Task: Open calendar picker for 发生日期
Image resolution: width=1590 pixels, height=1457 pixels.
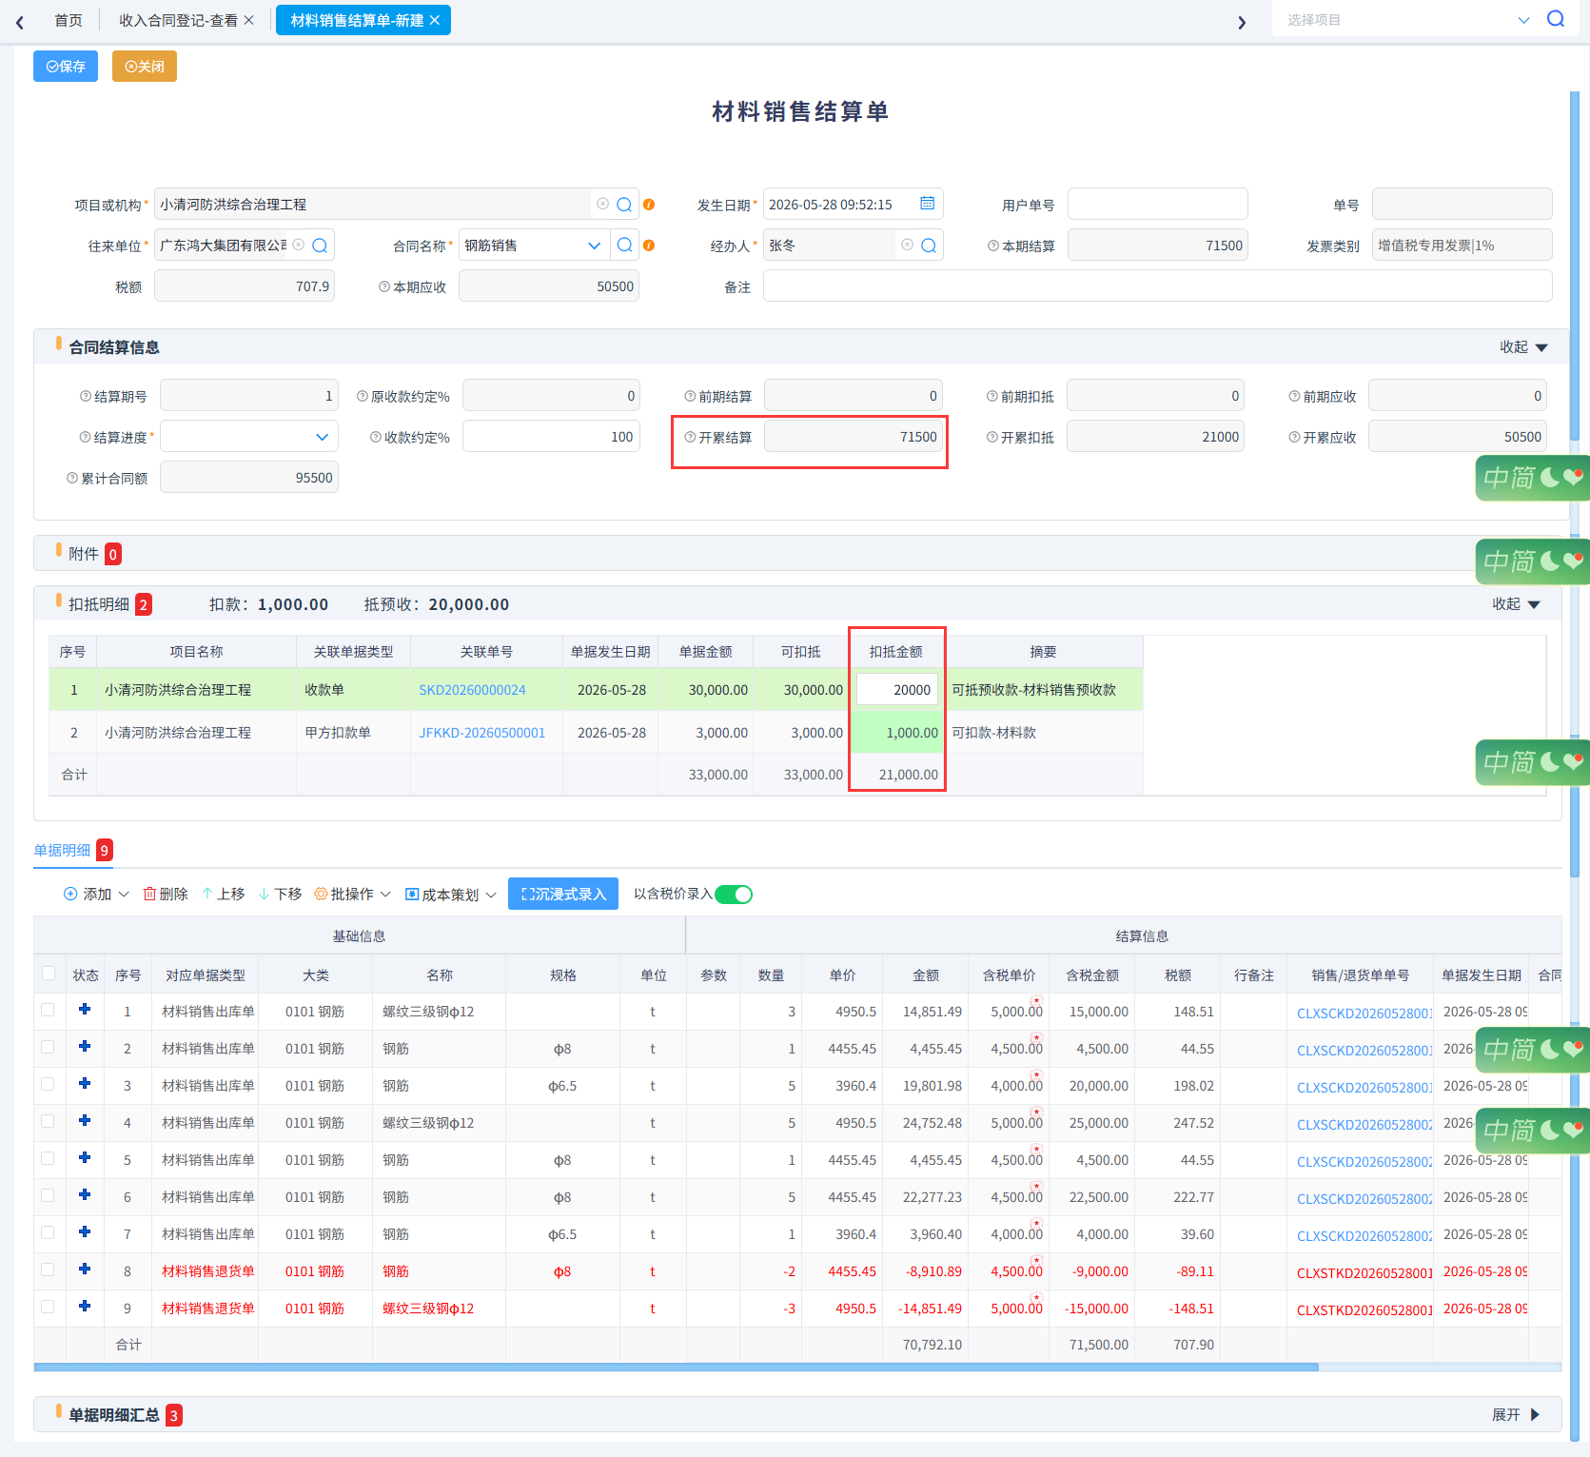Action: (x=928, y=203)
